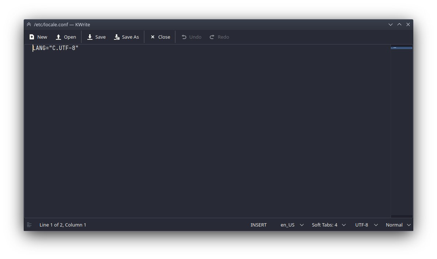Viewport: 437px width, 259px height.
Task: Click the New document toolbar button
Action: pyautogui.click(x=38, y=37)
